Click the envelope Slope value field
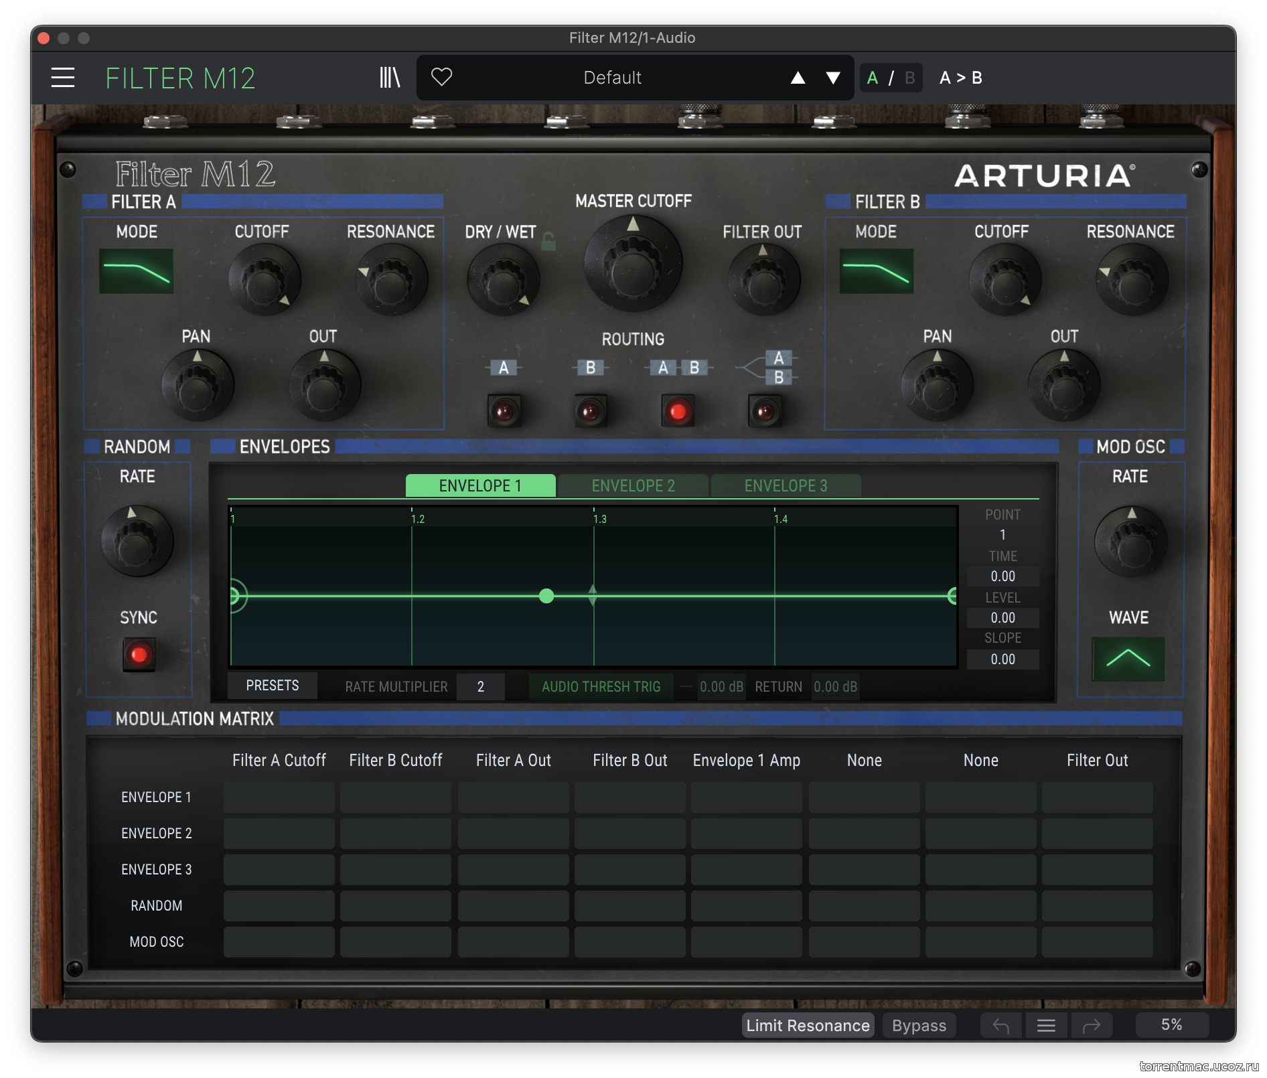The width and height of the screenshot is (1267, 1078). [1002, 659]
